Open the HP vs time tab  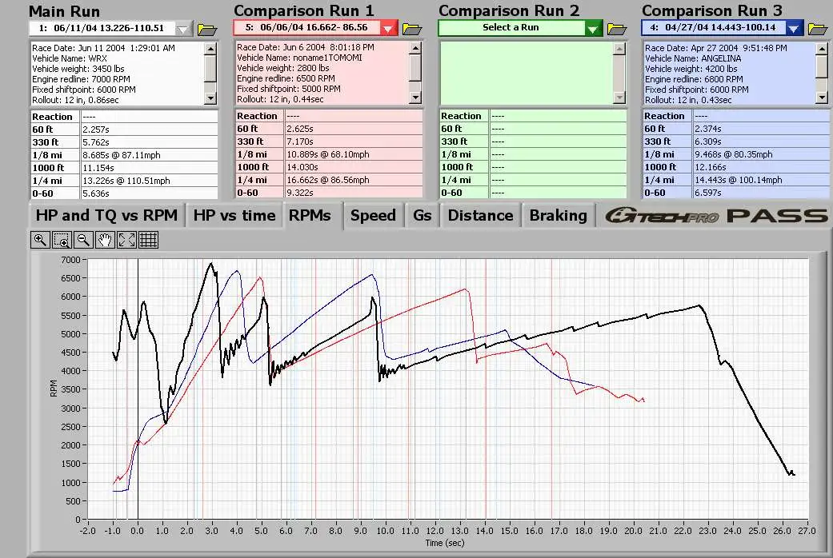click(x=234, y=215)
